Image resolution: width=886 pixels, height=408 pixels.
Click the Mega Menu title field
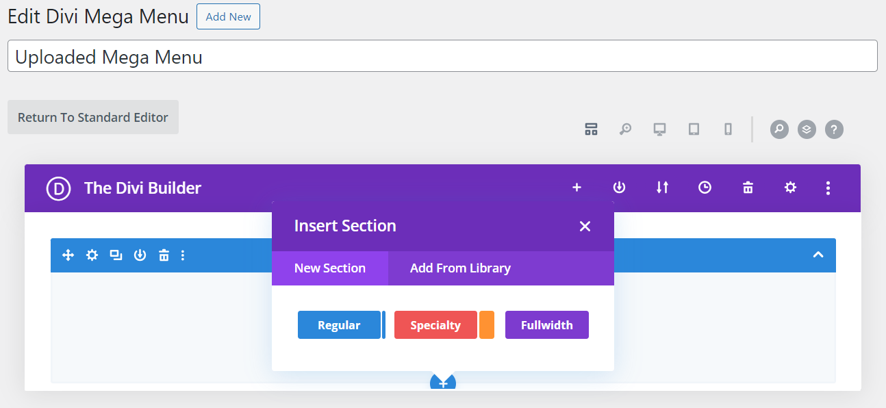pos(442,56)
